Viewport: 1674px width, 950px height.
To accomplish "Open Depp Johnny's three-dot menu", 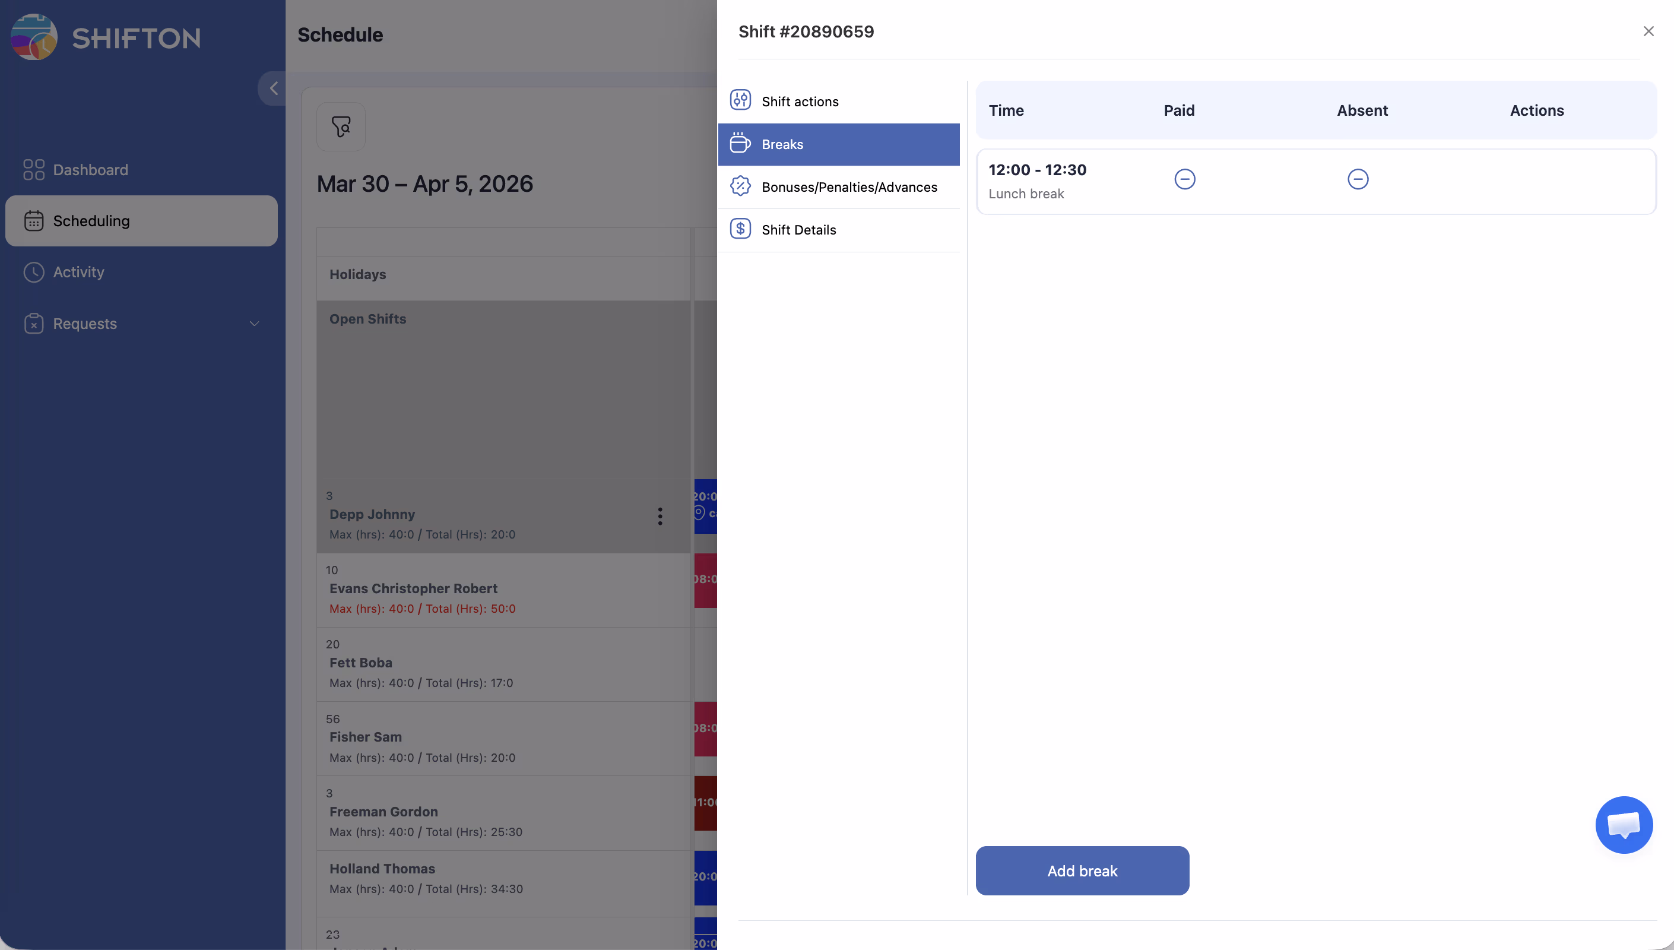I will click(x=660, y=516).
